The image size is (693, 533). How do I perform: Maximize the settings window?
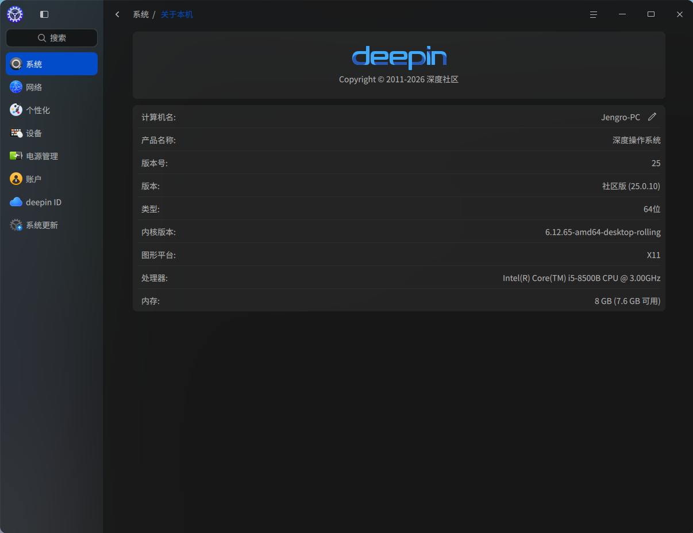coord(651,14)
